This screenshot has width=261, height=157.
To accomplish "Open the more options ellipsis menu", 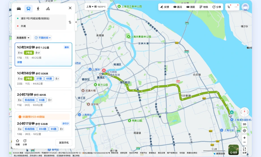I will [x=236, y=7].
